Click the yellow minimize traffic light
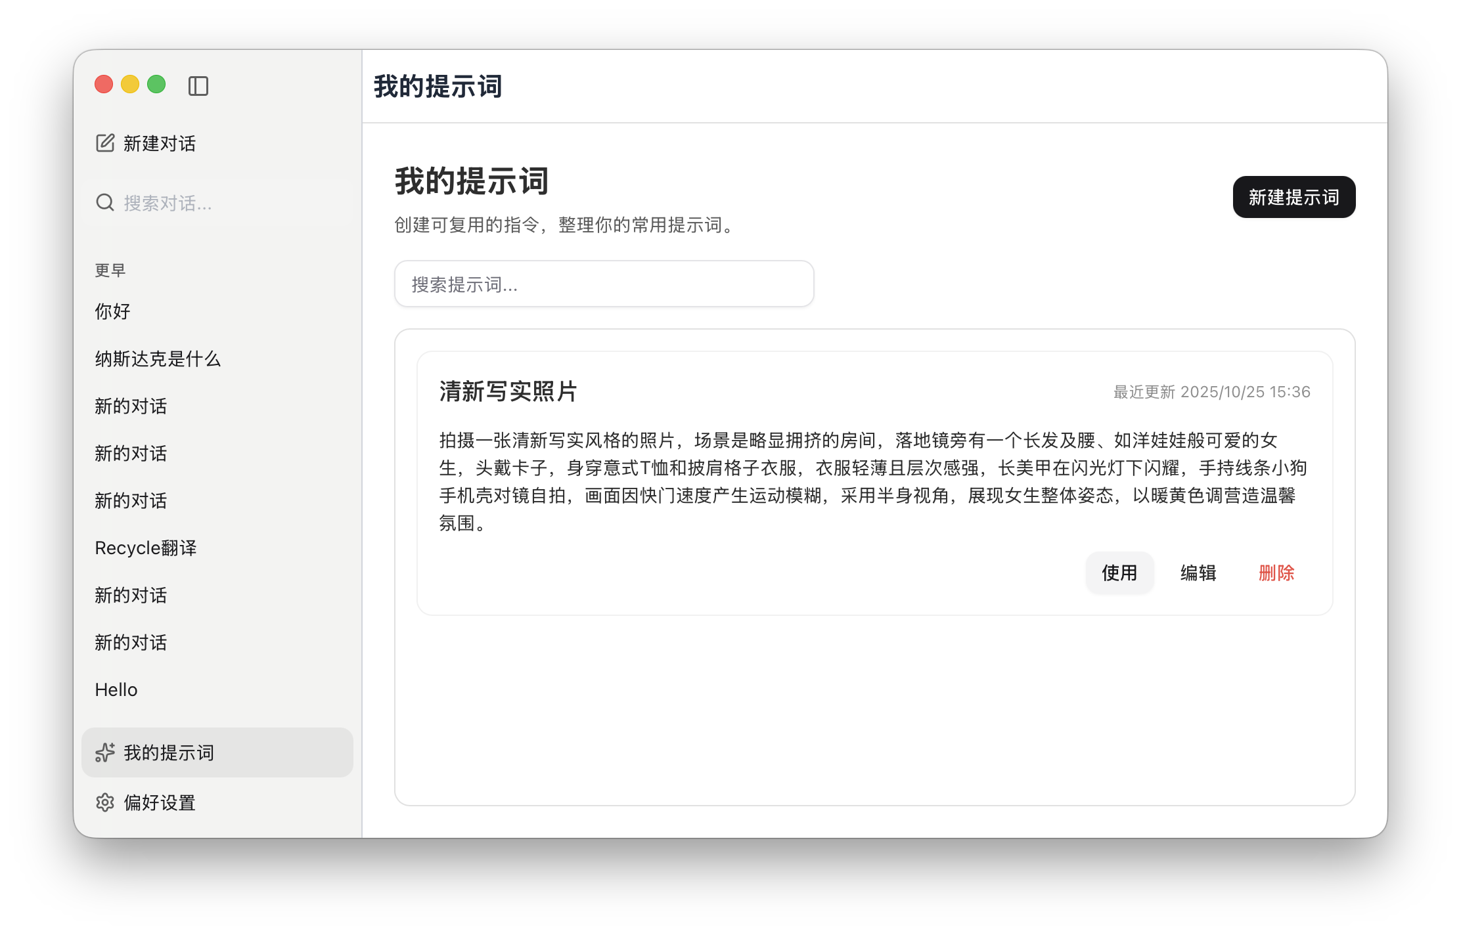1461x935 pixels. point(129,85)
